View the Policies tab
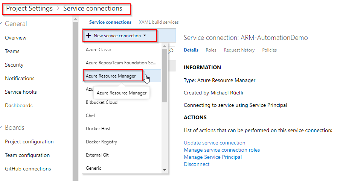Screen dimensions: 343x181 pyautogui.click(x=269, y=50)
